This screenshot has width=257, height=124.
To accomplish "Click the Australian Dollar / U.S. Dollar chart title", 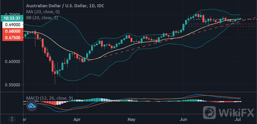I will (65, 6).
